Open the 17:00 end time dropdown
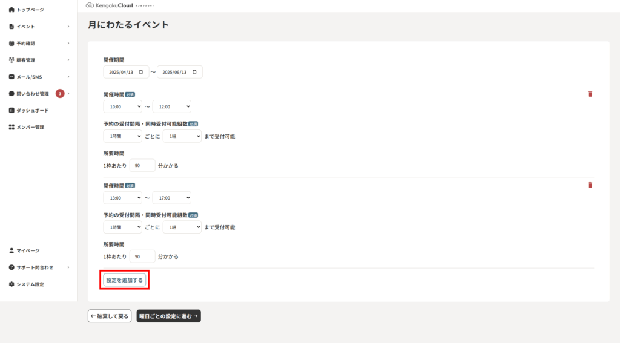This screenshot has height=343, width=620. (171, 198)
